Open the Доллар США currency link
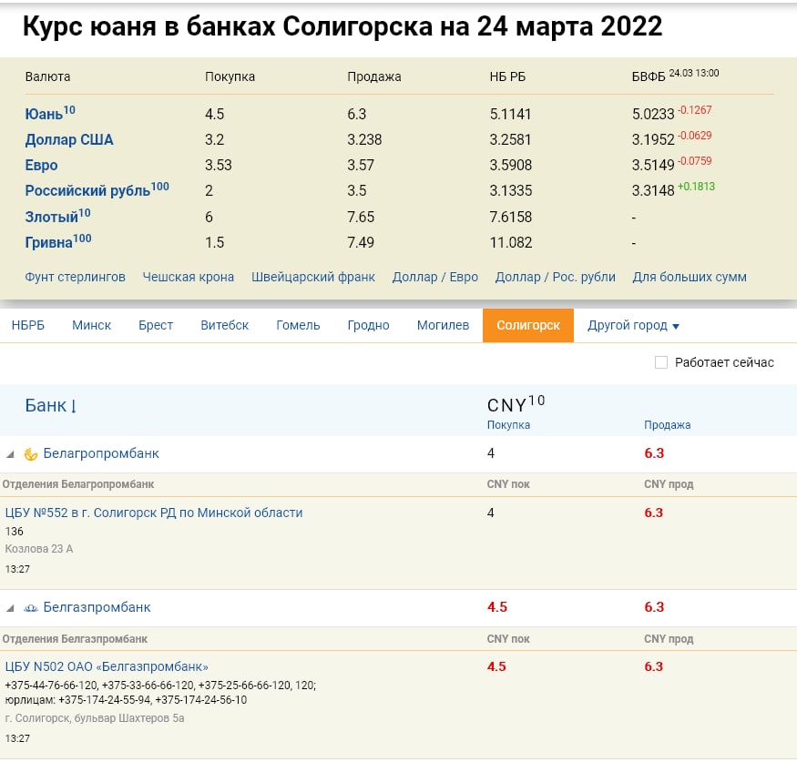This screenshot has width=797, height=762. point(69,140)
